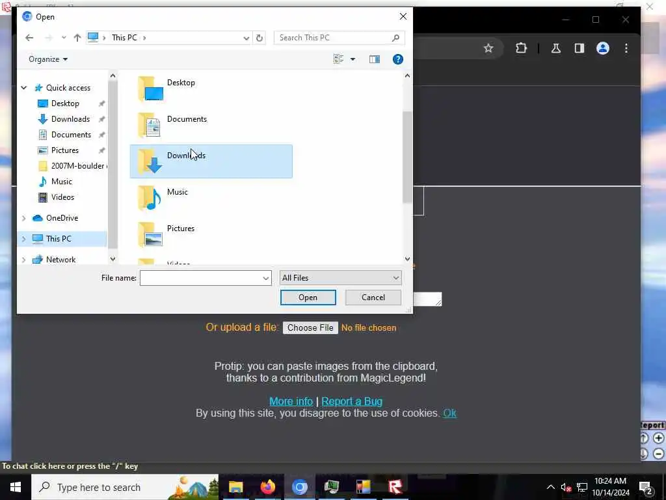The height and width of the screenshot is (500, 666).
Task: Open the Organize menu
Action: pos(48,59)
